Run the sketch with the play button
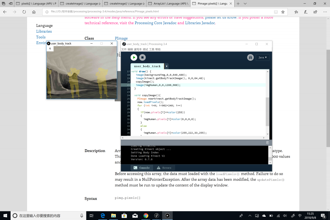Screen dimensions: 330x220 (x=134, y=57)
